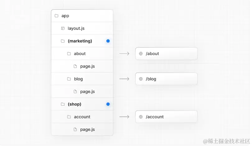The height and width of the screenshot is (146, 252).
Task: Open the /account route box
Action: [x=166, y=117]
